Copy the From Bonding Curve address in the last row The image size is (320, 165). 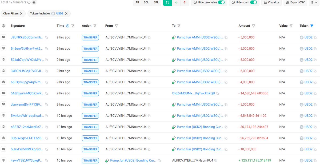pyautogui.click(x=159, y=161)
